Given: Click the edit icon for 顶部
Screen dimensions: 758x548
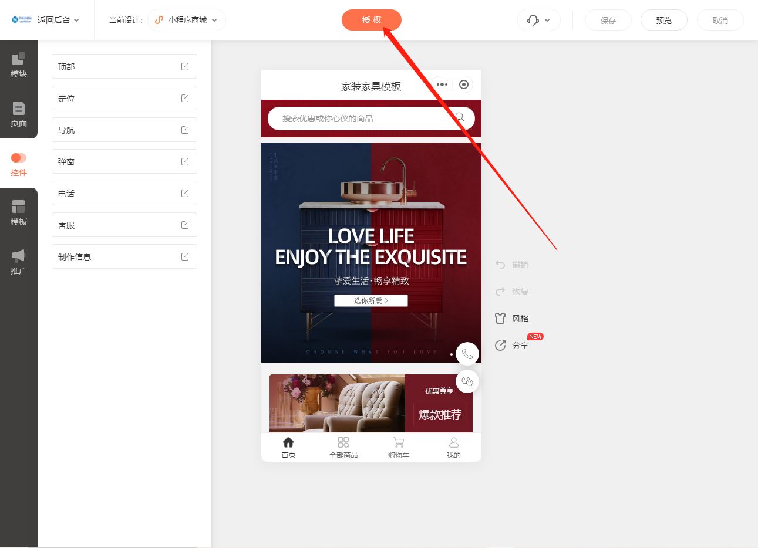Looking at the screenshot, I should click(x=185, y=66).
